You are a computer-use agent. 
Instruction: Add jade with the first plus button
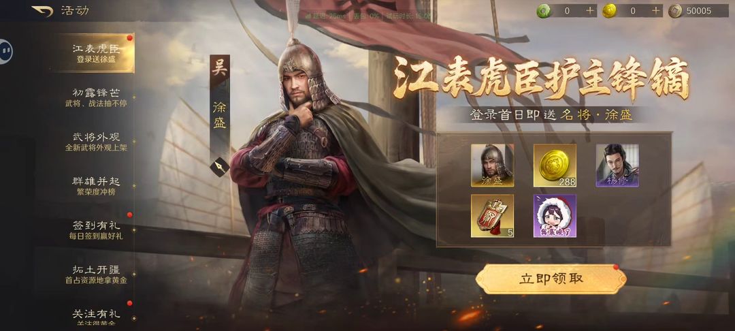click(x=589, y=11)
